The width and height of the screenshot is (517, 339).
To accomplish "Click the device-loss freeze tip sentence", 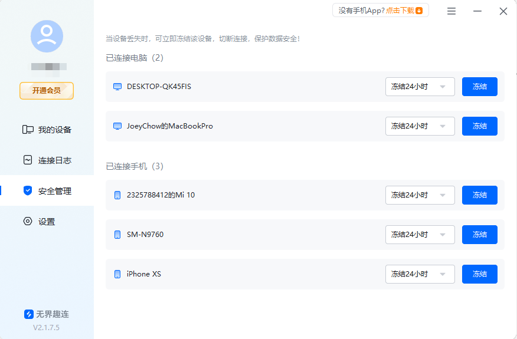I will 202,39.
